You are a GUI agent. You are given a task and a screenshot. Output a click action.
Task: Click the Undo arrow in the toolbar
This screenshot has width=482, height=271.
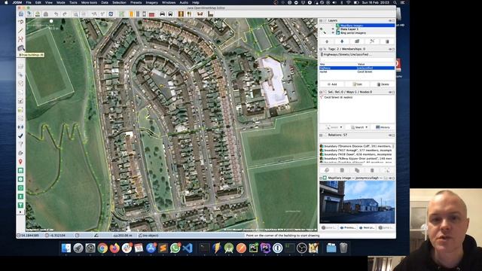(x=56, y=14)
